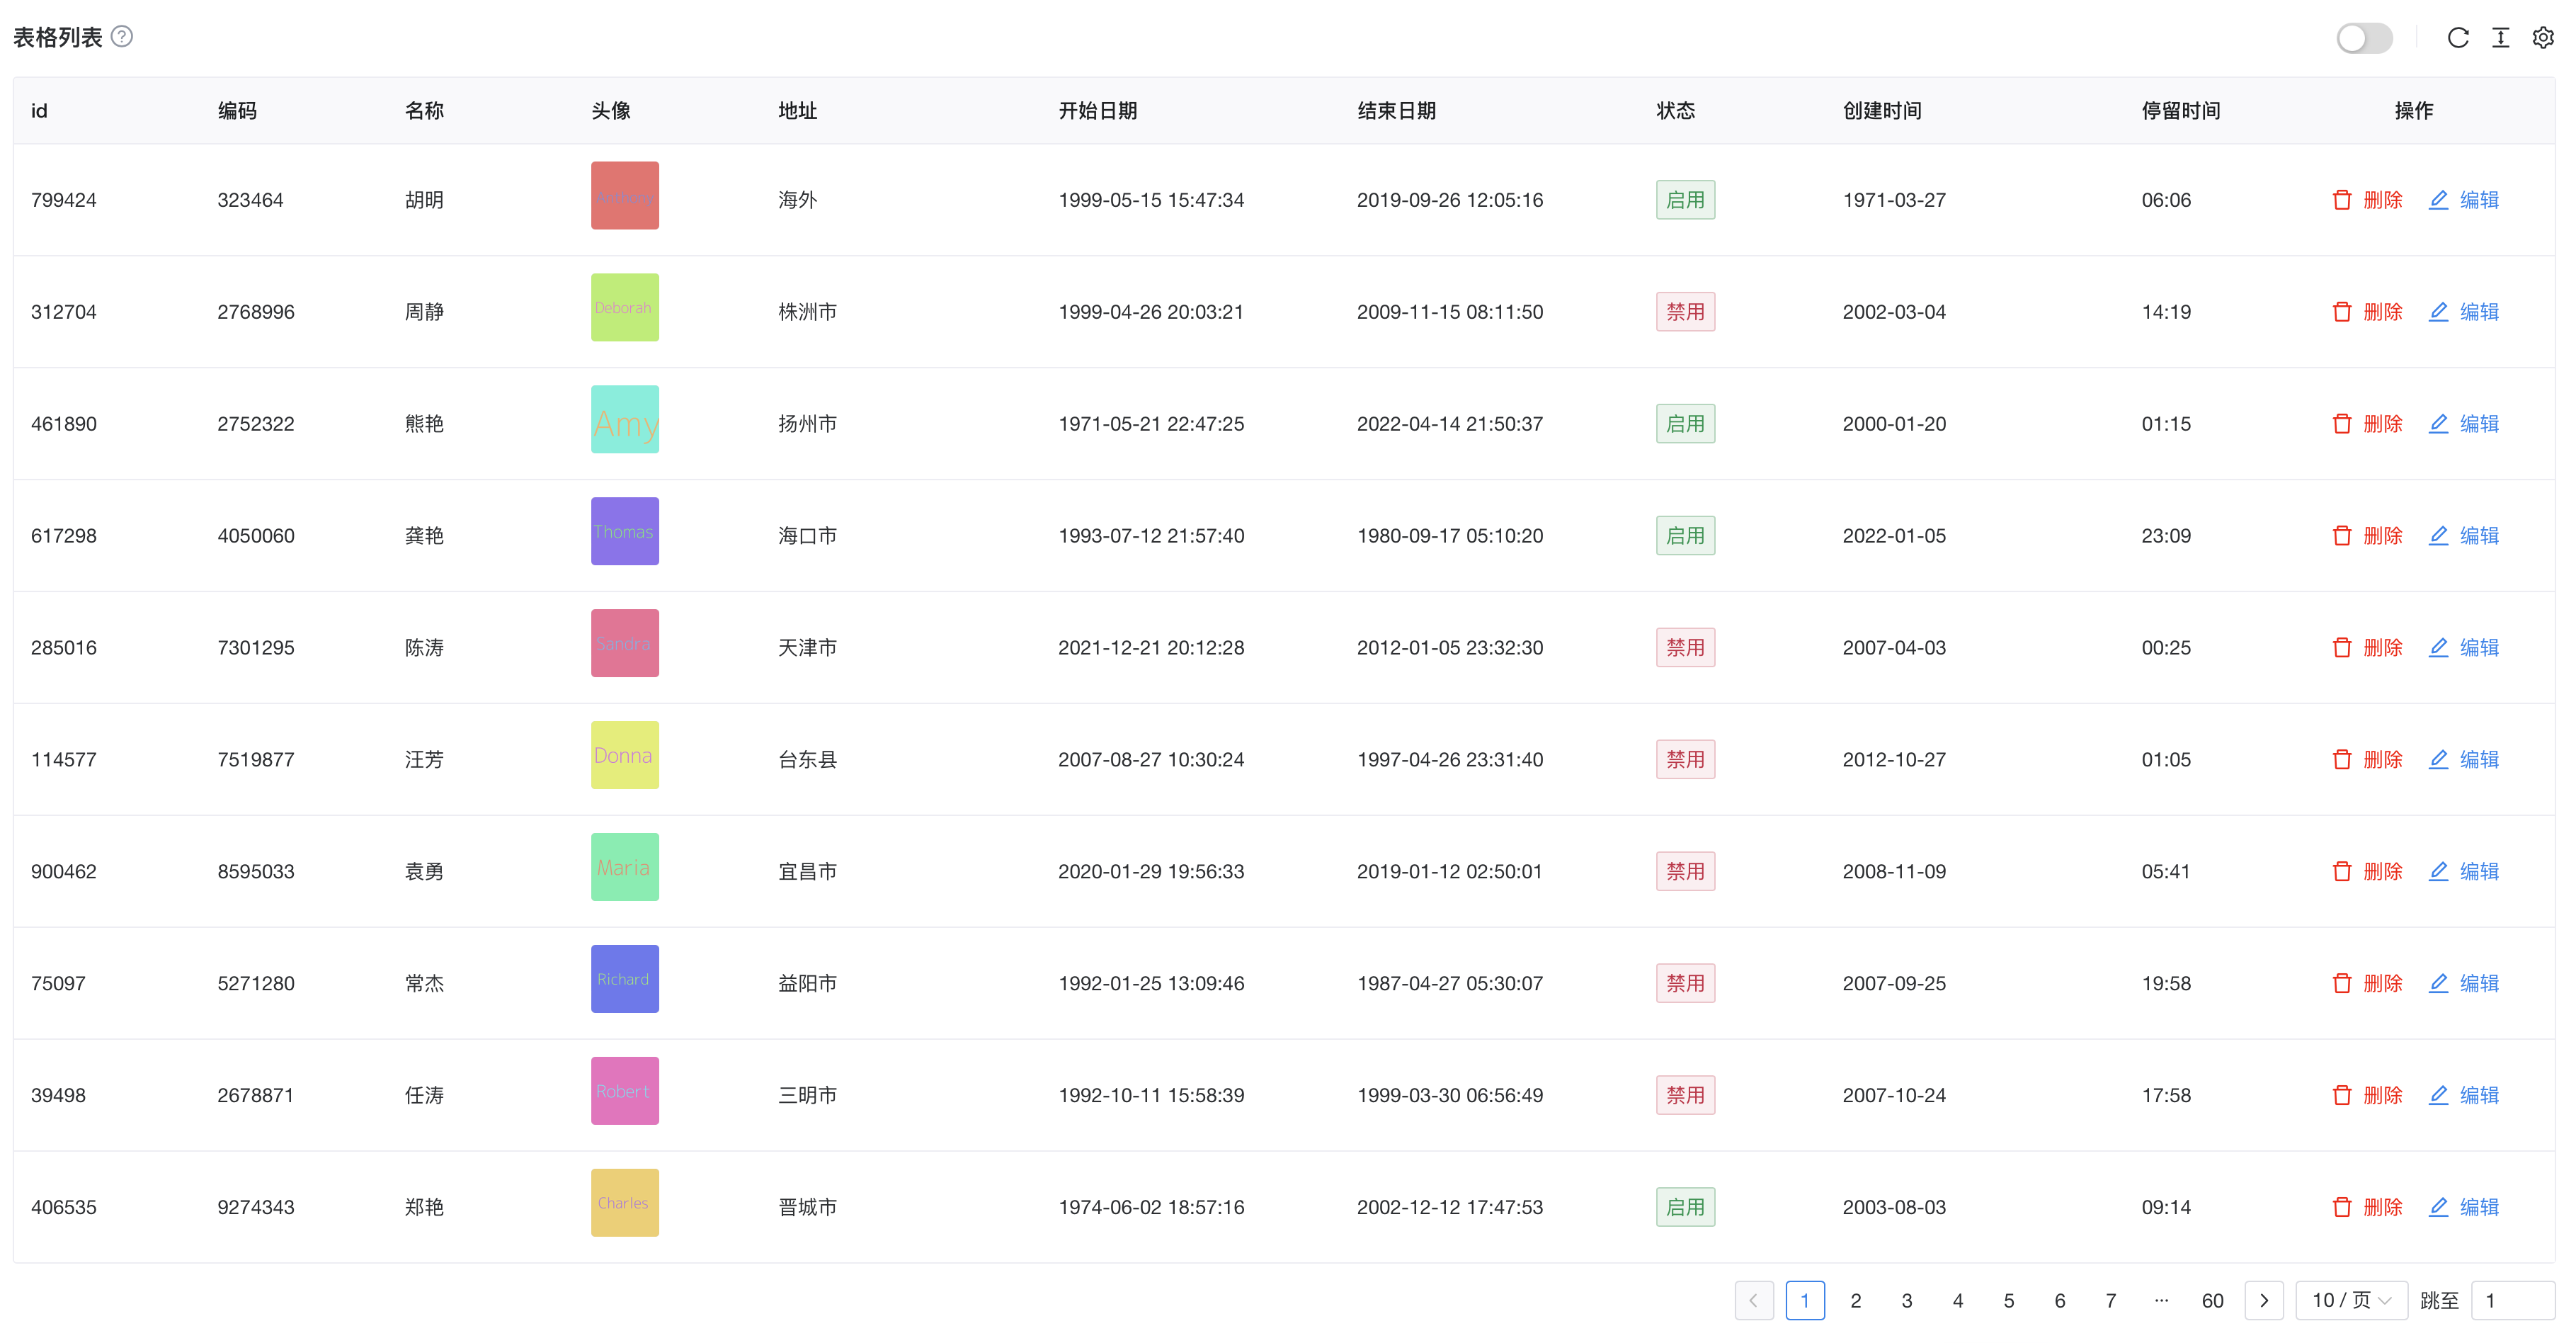This screenshot has height=1343, width=2576.
Task: Click delete trash icon for 陈涛
Action: point(2341,648)
